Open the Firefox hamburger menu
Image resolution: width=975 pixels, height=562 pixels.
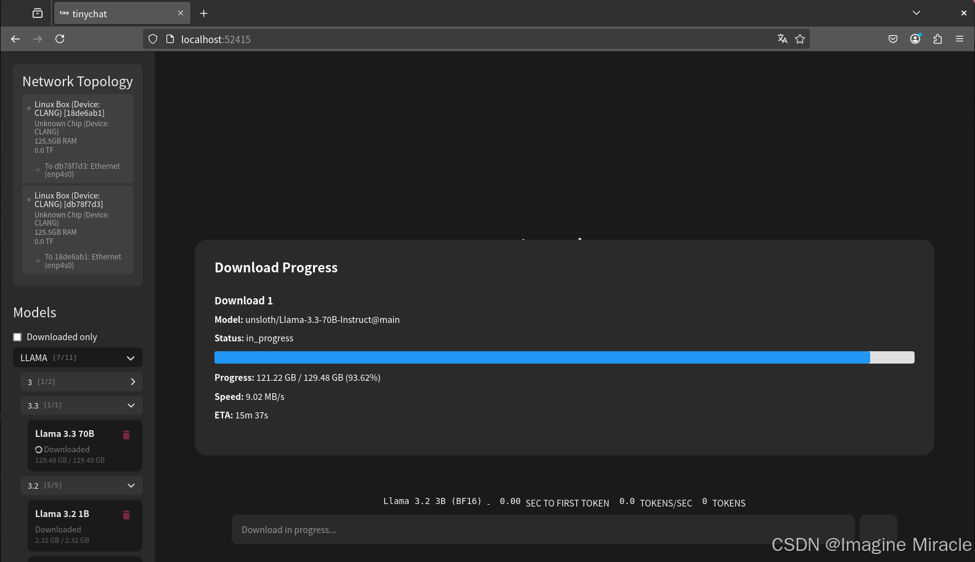pyautogui.click(x=960, y=39)
